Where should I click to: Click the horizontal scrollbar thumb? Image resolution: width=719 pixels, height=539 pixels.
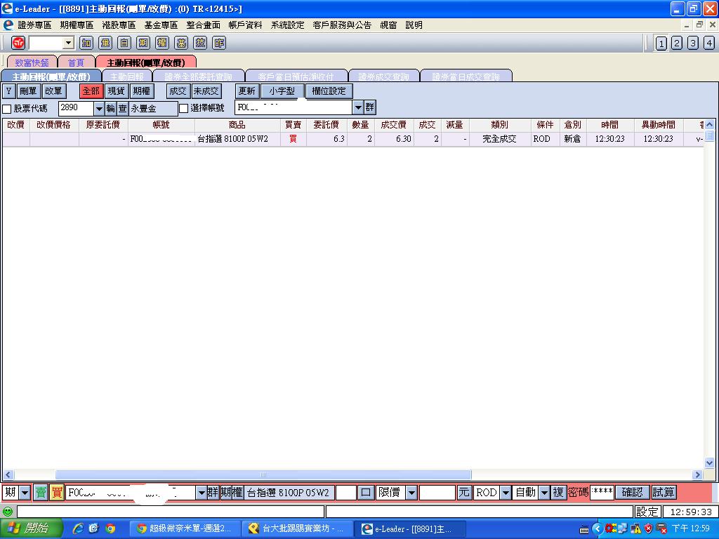[263, 475]
